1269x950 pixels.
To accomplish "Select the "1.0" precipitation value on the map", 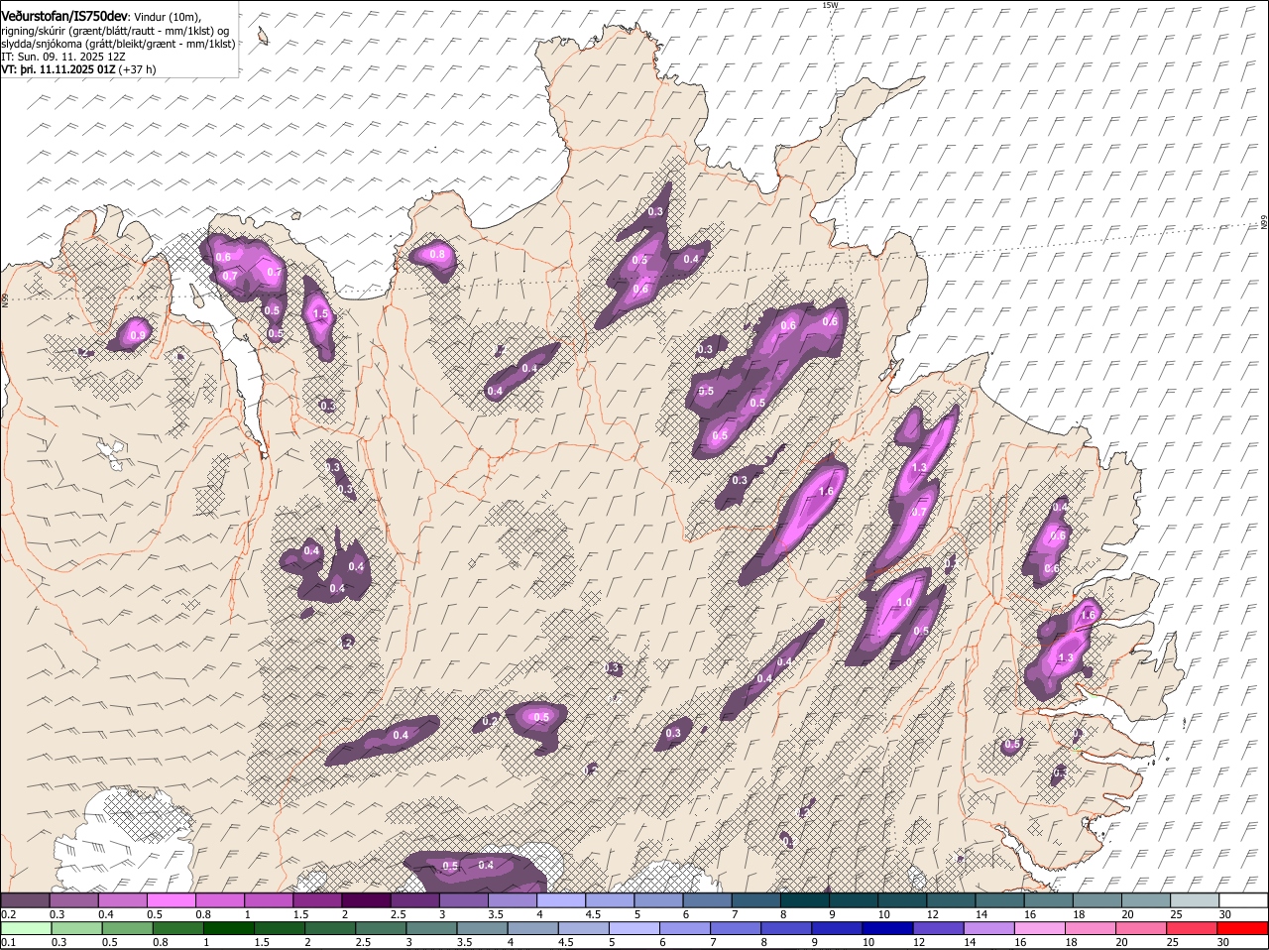I will tap(904, 603).
